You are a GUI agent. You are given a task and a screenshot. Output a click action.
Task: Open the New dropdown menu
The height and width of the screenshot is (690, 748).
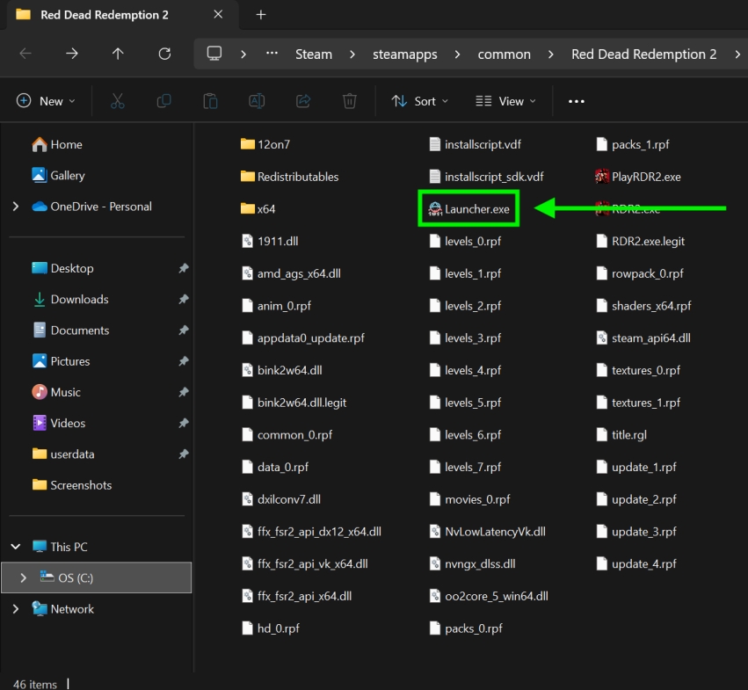(x=46, y=101)
